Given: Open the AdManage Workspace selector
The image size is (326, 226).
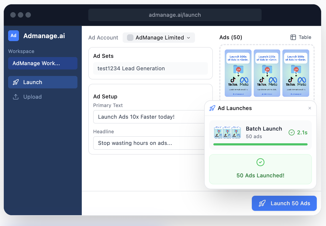Looking at the screenshot, I should point(43,63).
